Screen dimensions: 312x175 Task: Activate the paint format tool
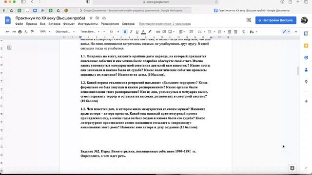(x=32, y=32)
